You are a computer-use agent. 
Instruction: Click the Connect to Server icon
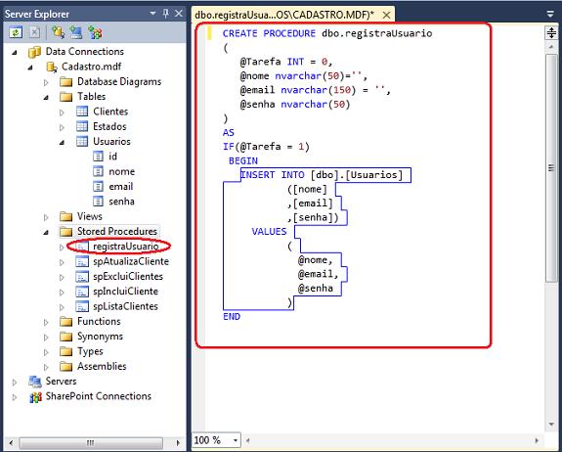76,32
